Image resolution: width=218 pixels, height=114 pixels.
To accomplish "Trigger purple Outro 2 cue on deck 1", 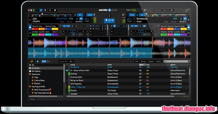I will click(x=55, y=35).
